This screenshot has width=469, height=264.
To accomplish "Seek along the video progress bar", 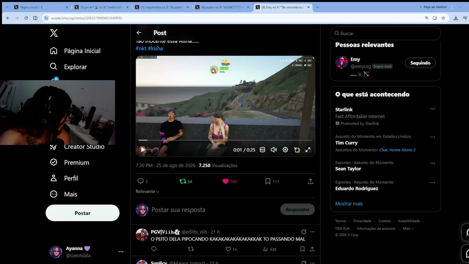I will [225, 140].
